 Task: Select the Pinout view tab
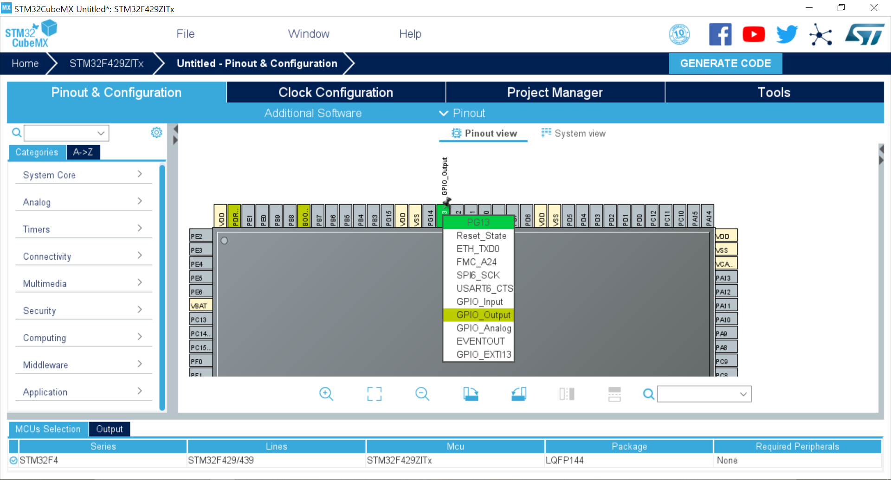[484, 134]
